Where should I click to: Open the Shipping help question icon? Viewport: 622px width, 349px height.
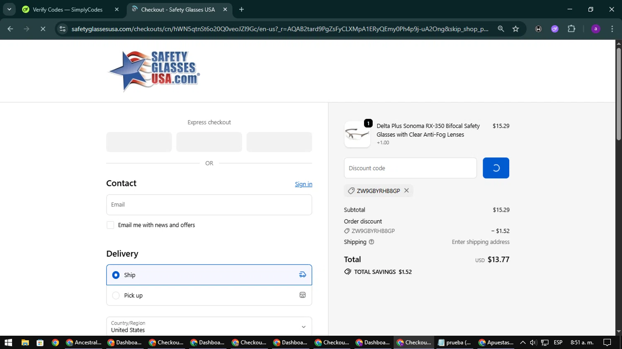(x=372, y=242)
